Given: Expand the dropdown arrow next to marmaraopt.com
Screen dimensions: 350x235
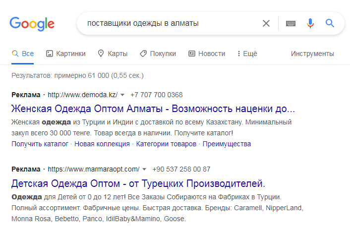Looking at the screenshot, I should coord(144,170).
